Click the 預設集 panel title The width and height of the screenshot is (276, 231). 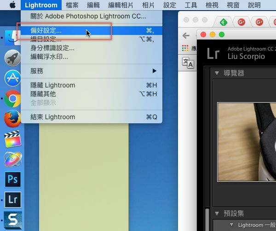(234, 214)
